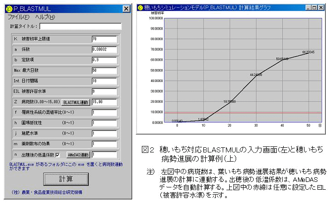Click the 計算タイトル text field
Screen dimensions: 329x204
click(80, 26)
